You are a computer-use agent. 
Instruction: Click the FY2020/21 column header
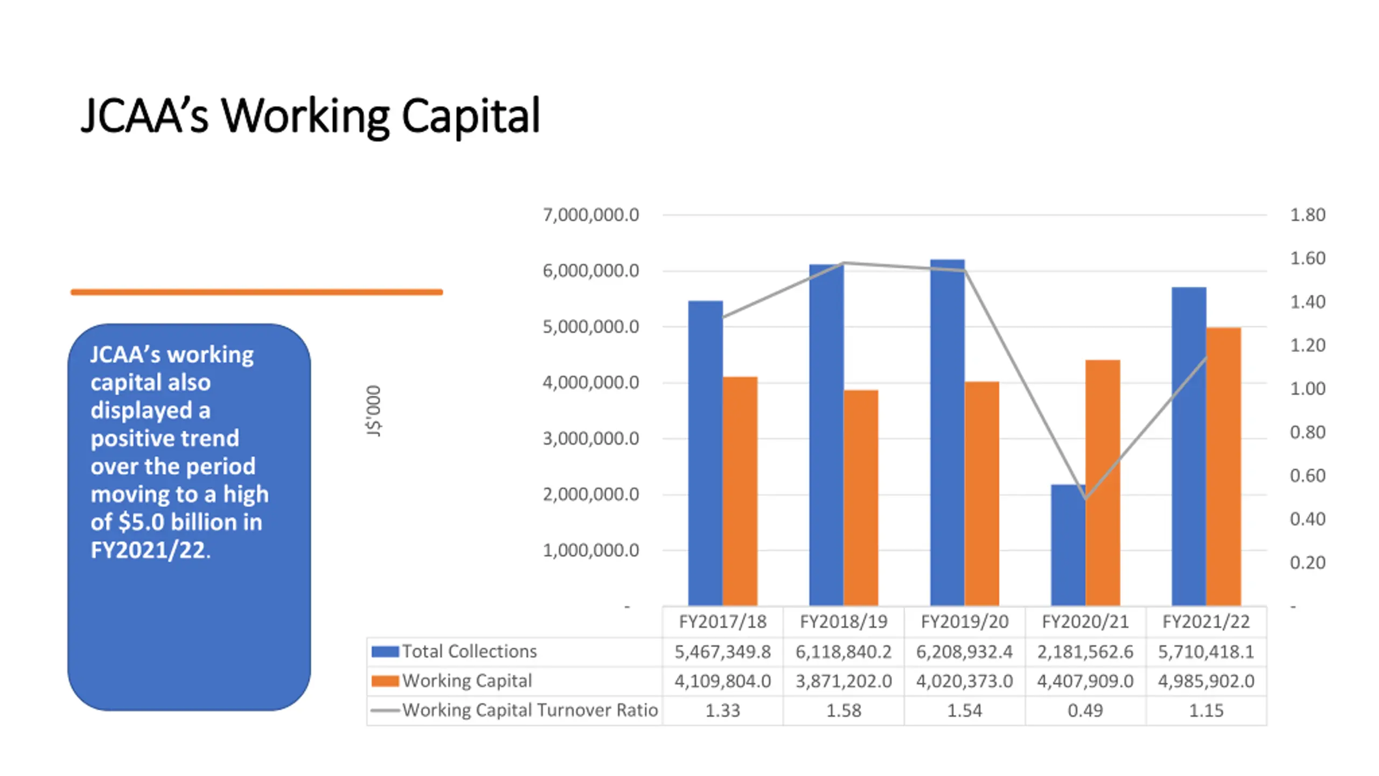[x=1085, y=622]
